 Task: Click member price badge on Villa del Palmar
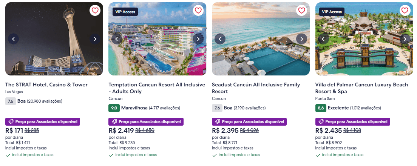pyautogui.click(x=352, y=122)
